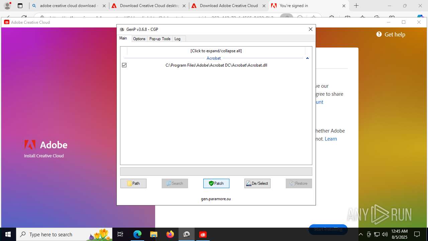Switch to the Options tab in GenP
Viewport: 428px width, 241px height.
pyautogui.click(x=139, y=39)
